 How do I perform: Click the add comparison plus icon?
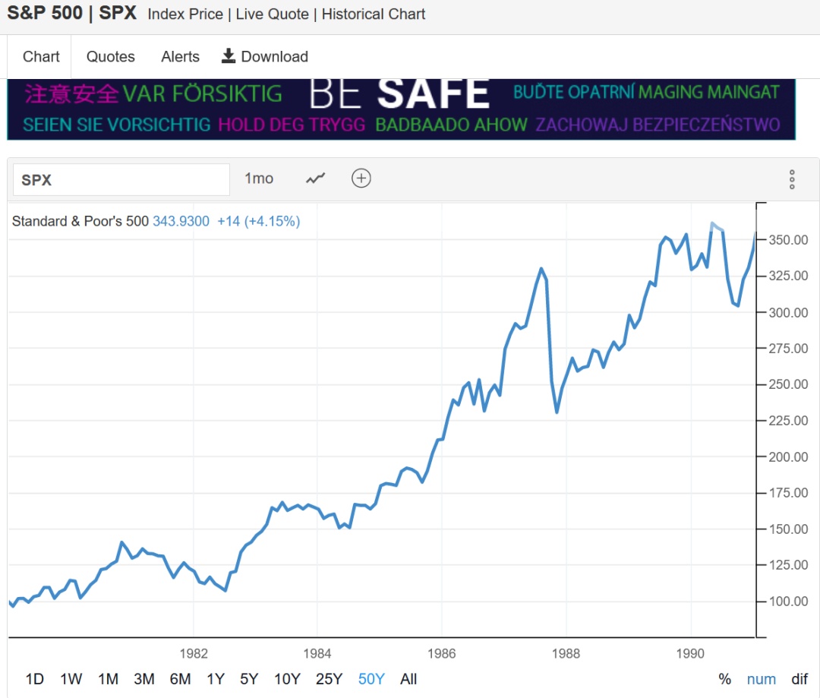click(x=361, y=178)
